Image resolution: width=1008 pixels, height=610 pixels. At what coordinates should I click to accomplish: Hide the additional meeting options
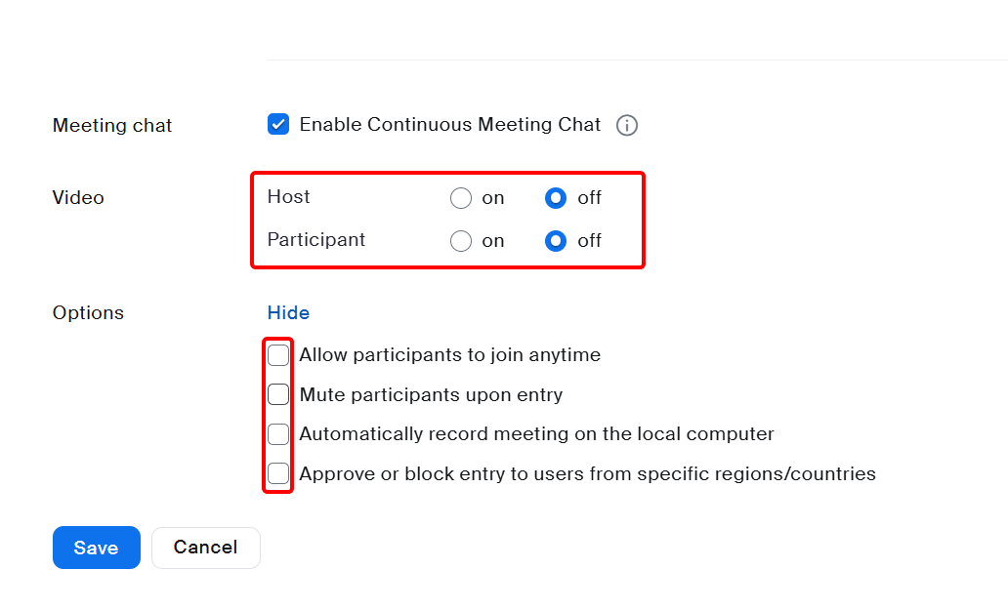tap(287, 312)
